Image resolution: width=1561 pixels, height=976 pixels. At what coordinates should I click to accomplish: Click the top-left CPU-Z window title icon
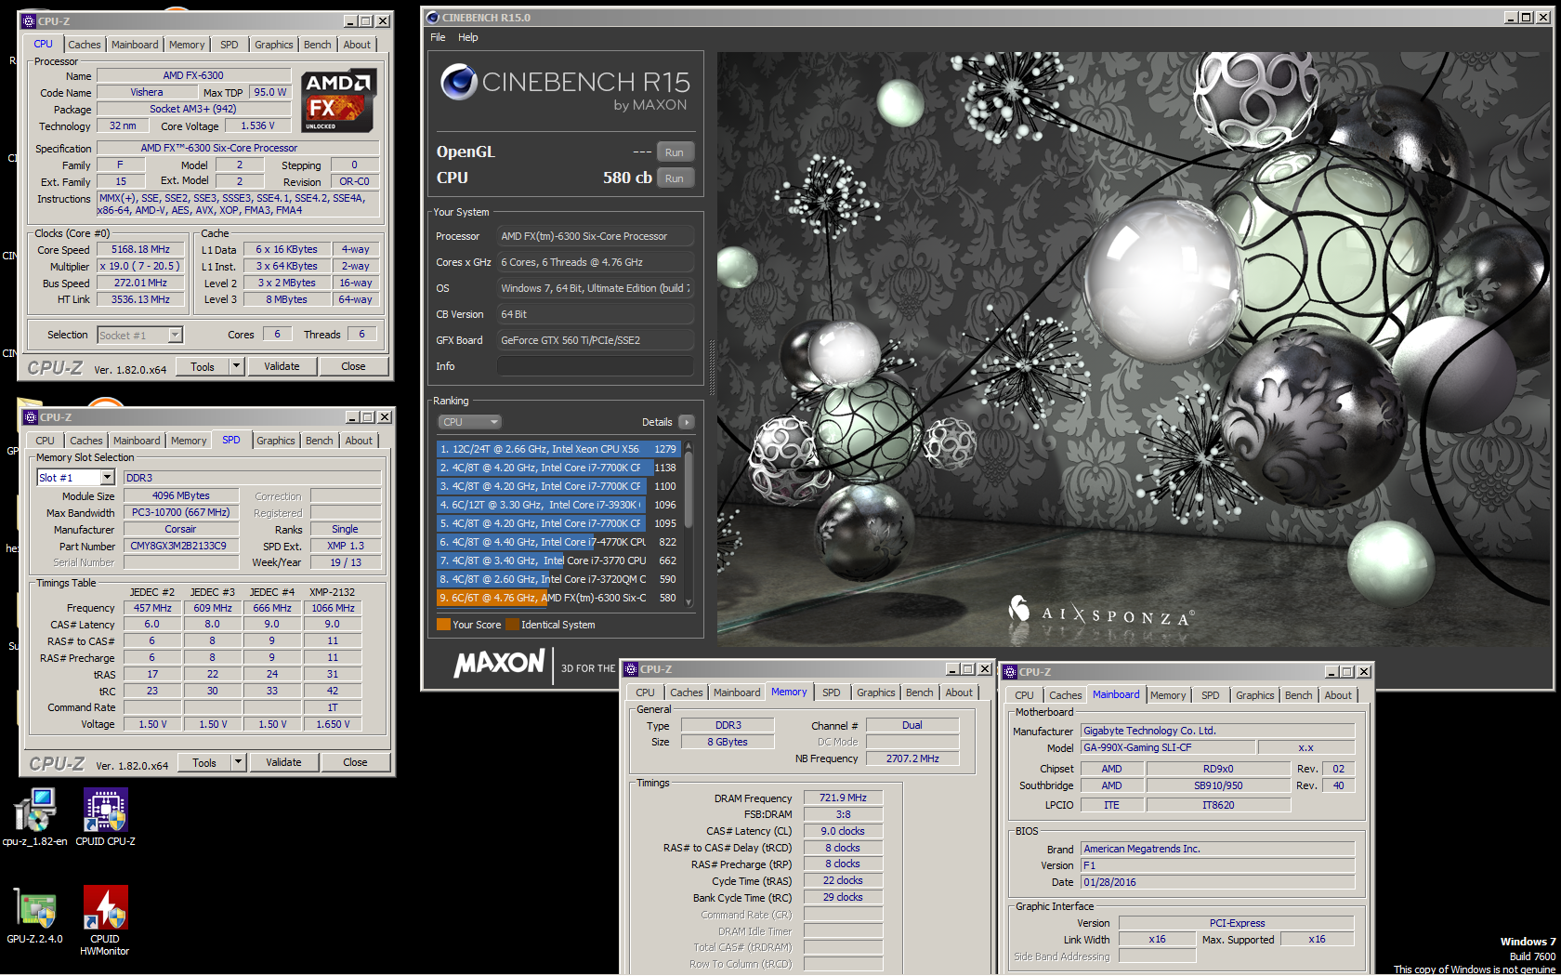coord(29,20)
